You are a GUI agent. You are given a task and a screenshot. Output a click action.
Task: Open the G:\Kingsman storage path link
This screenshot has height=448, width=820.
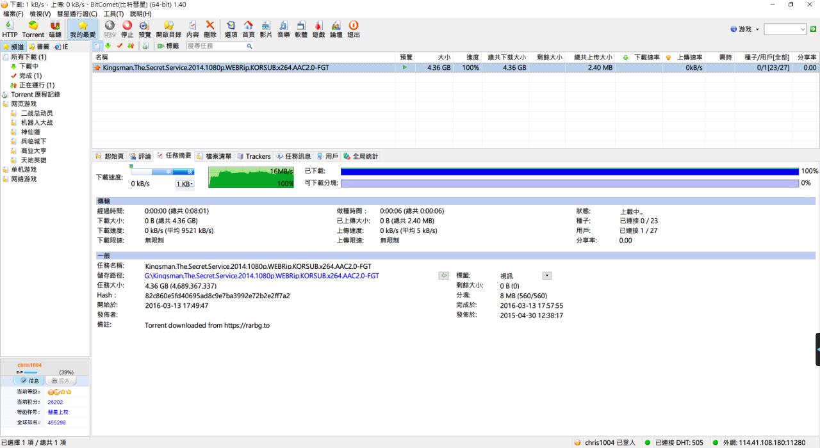click(x=261, y=276)
